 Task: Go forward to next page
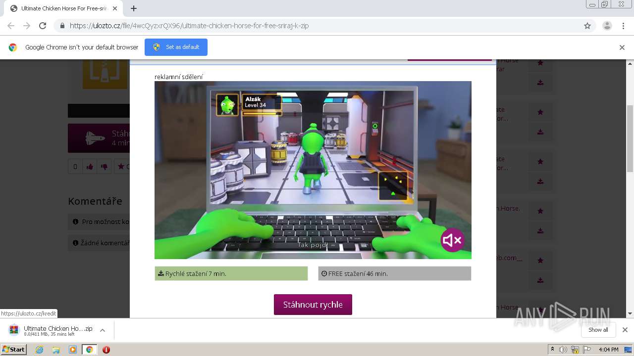point(27,26)
